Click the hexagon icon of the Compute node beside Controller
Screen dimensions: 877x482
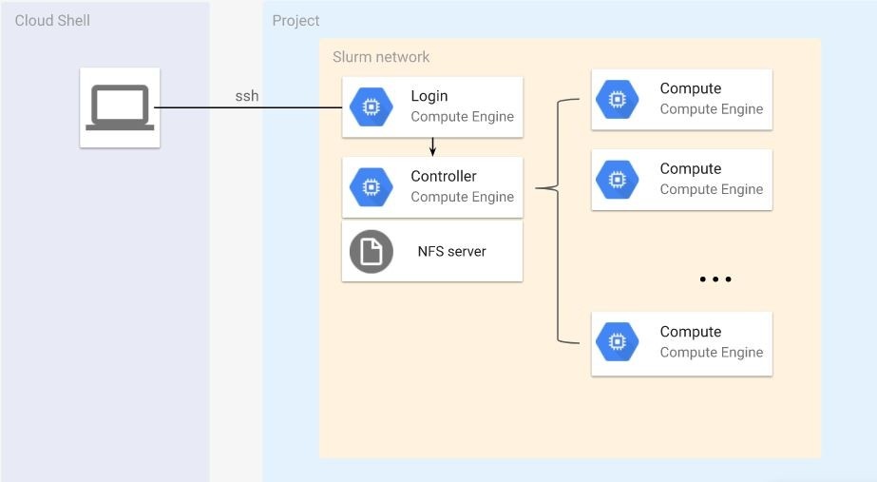[617, 180]
